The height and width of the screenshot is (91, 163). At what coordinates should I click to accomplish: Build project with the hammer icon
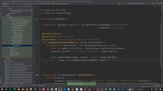point(123,4)
